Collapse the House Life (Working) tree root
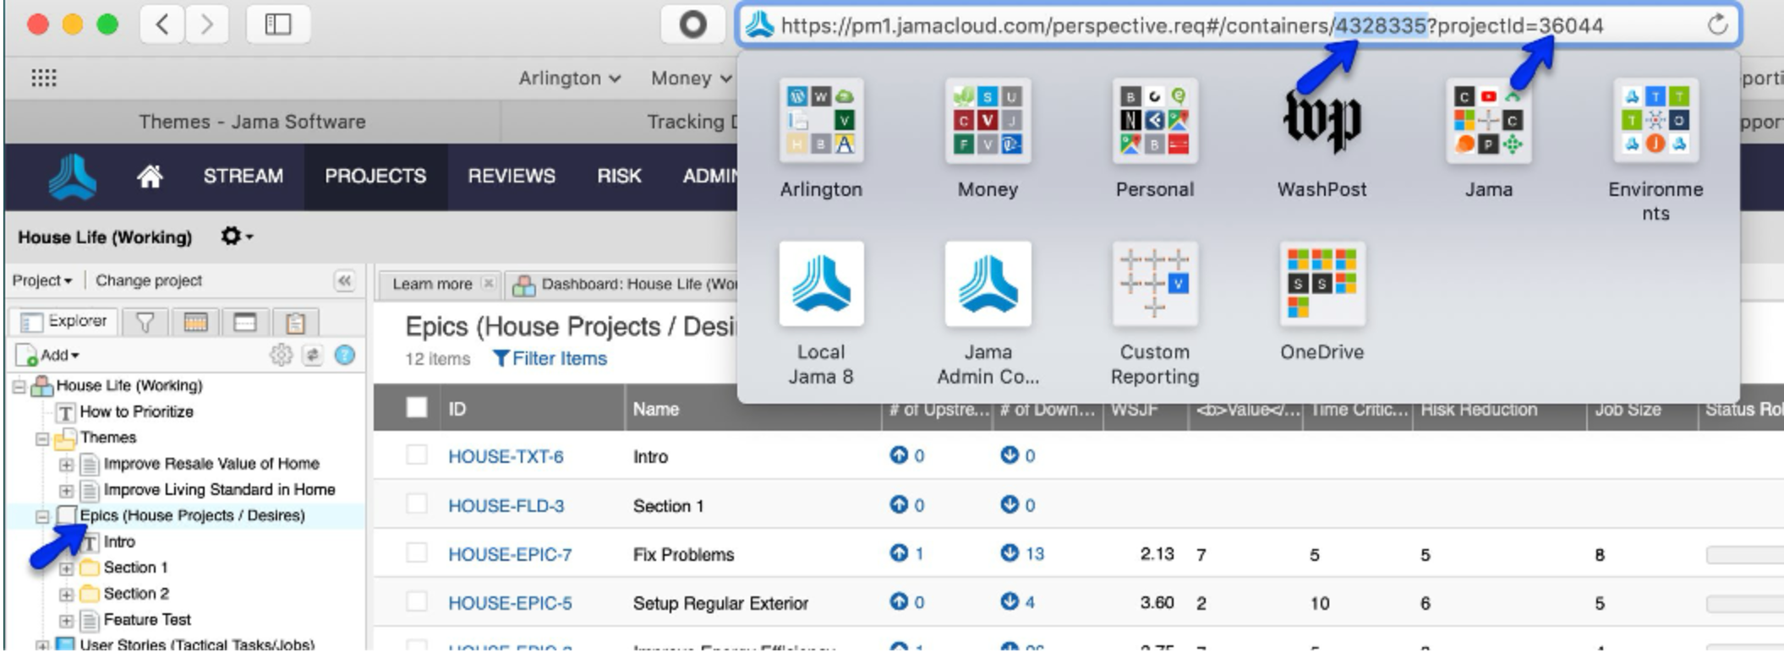The image size is (1784, 669). [x=19, y=387]
